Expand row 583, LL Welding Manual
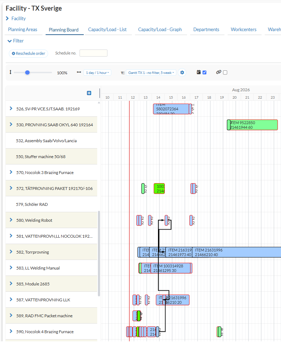Screen dimensions: 281x342 click(11, 268)
